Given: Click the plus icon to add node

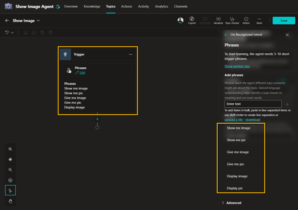Looking at the screenshot, I should [x=97, y=119].
